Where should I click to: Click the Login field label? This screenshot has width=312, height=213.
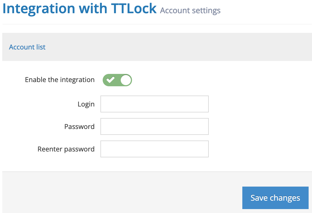86,104
